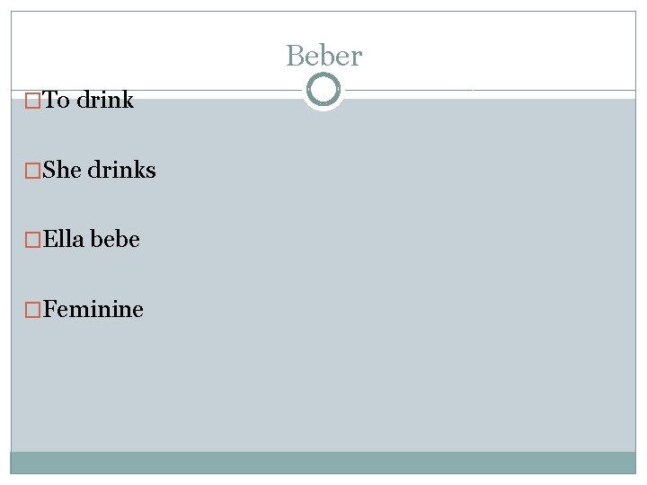Screen dimensions: 647x485
Task: Click the bullet marker before "Feminine"
Action: pos(34,311)
